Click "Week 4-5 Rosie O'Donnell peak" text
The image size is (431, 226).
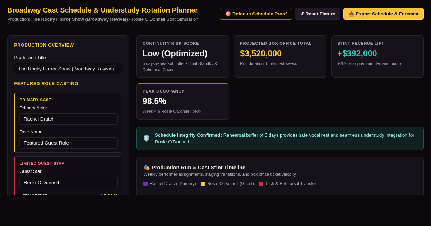click(x=172, y=111)
